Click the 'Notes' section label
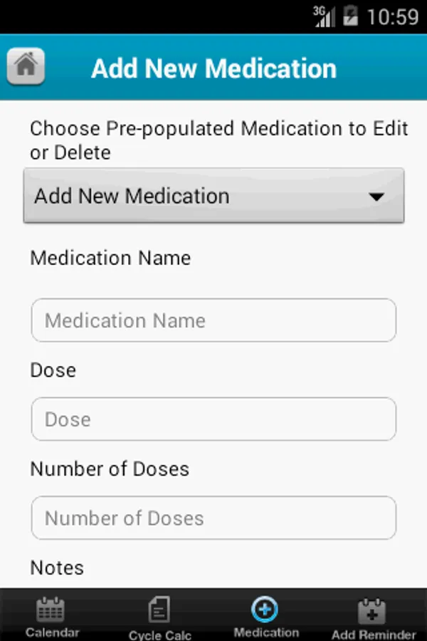This screenshot has height=641, width=427. (57, 568)
